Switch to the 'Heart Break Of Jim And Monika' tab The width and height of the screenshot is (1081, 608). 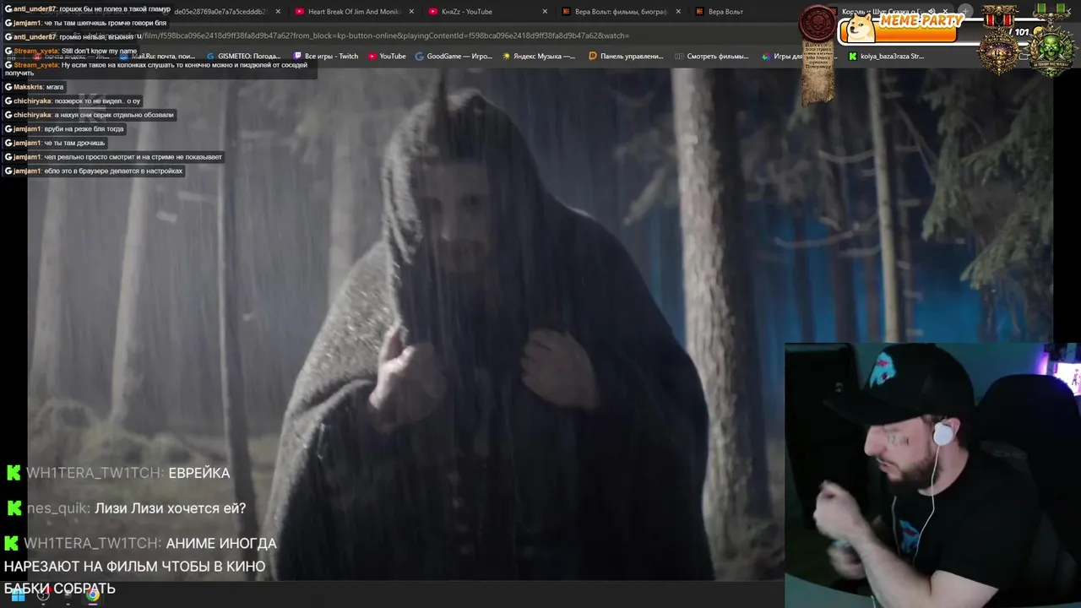(353, 12)
